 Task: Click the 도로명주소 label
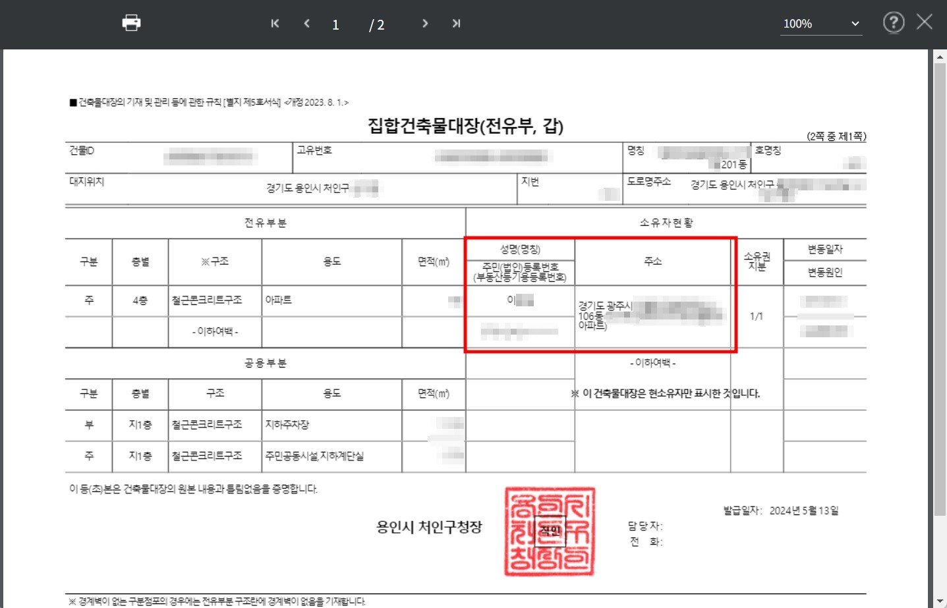pyautogui.click(x=649, y=181)
